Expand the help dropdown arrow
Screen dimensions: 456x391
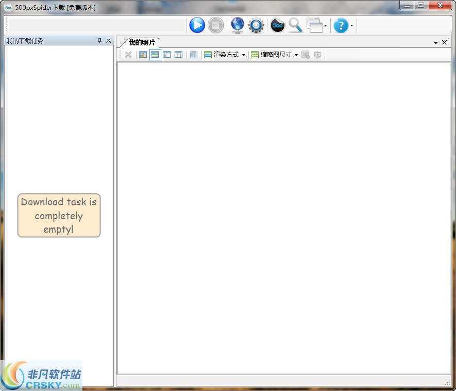pyautogui.click(x=351, y=26)
